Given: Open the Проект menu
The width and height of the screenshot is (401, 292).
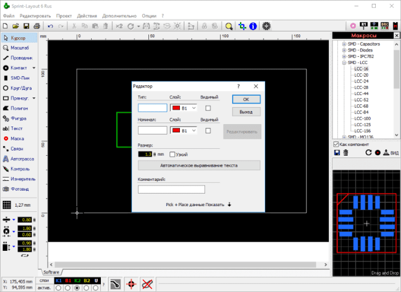Looking at the screenshot, I should pos(64,16).
